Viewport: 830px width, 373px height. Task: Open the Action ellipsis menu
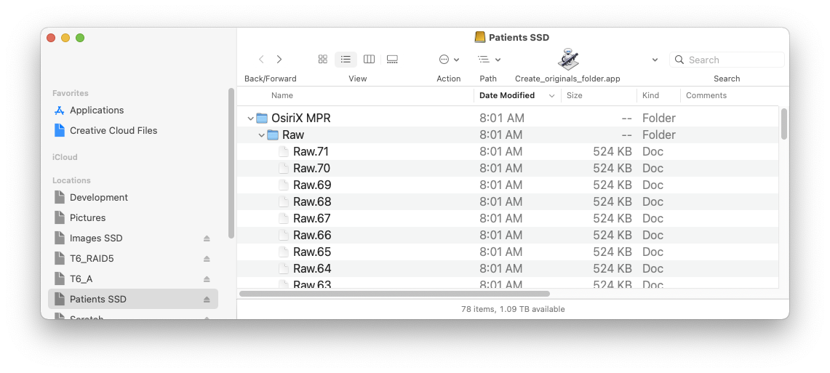click(449, 60)
